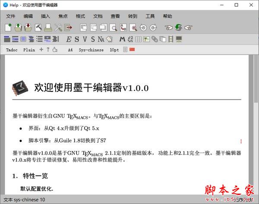Image resolution: width=259 pixels, height=204 pixels.
Task: Apply name style with the NA icon
Action: [101, 39]
